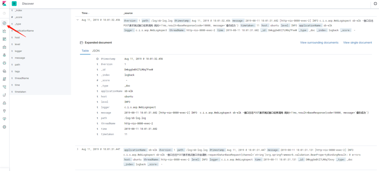
Task: Open the Canvas icon in sidebar
Action: (4, 47)
